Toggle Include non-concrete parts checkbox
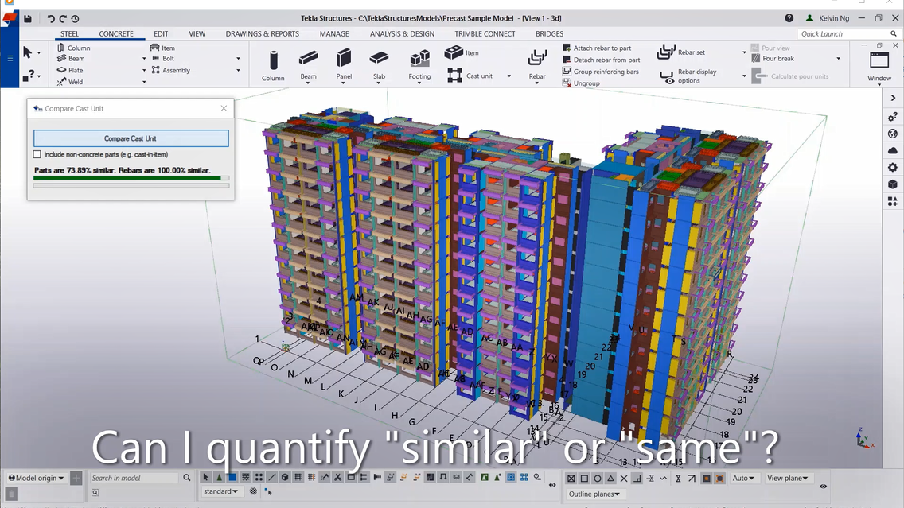The width and height of the screenshot is (904, 508). click(37, 154)
